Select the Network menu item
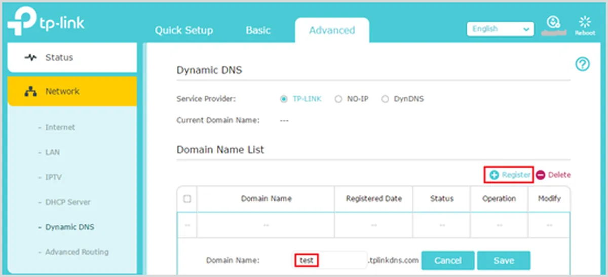The width and height of the screenshot is (608, 277). tap(72, 91)
